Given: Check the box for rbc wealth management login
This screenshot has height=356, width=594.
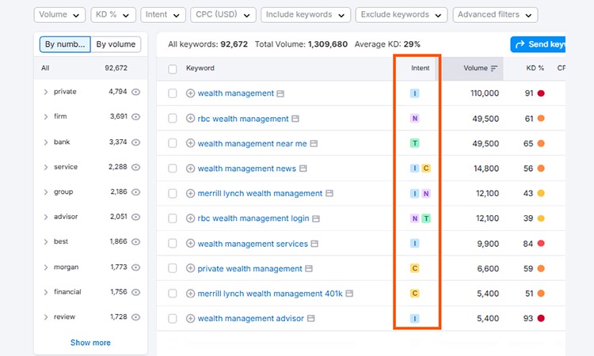Looking at the screenshot, I should tap(173, 219).
